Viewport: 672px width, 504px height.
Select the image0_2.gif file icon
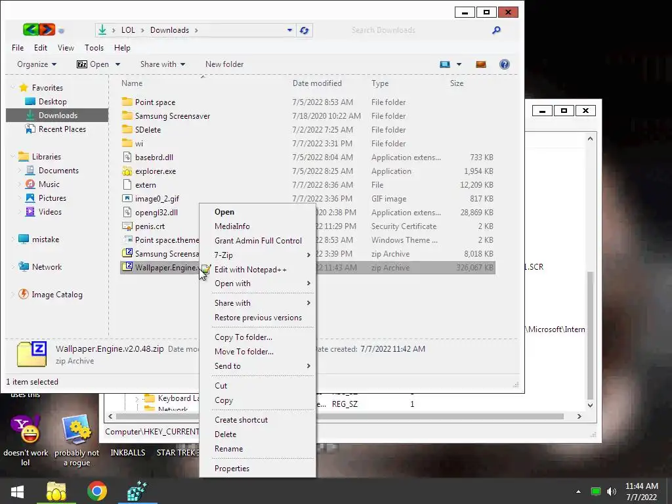click(127, 198)
